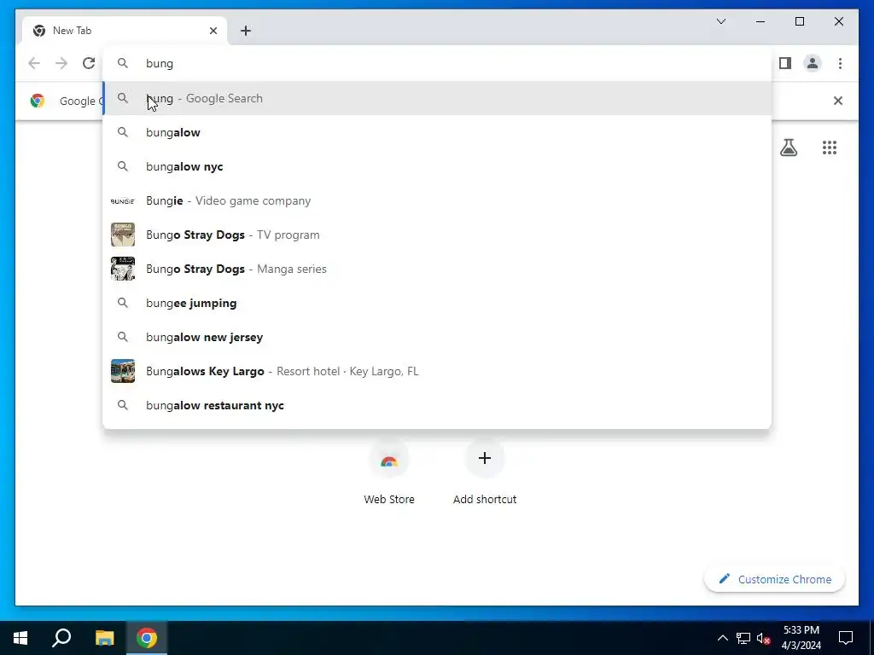Click Chrome icon in taskbar
Viewport: 874px width, 655px height.
[x=147, y=638]
